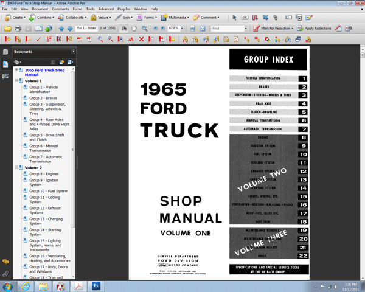Activate the Select tool cursor icon
This screenshot has height=292, width=365.
pos(124,29)
